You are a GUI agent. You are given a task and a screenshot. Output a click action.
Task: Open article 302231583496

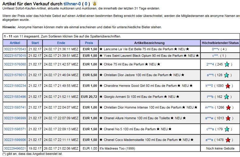(x=15, y=97)
